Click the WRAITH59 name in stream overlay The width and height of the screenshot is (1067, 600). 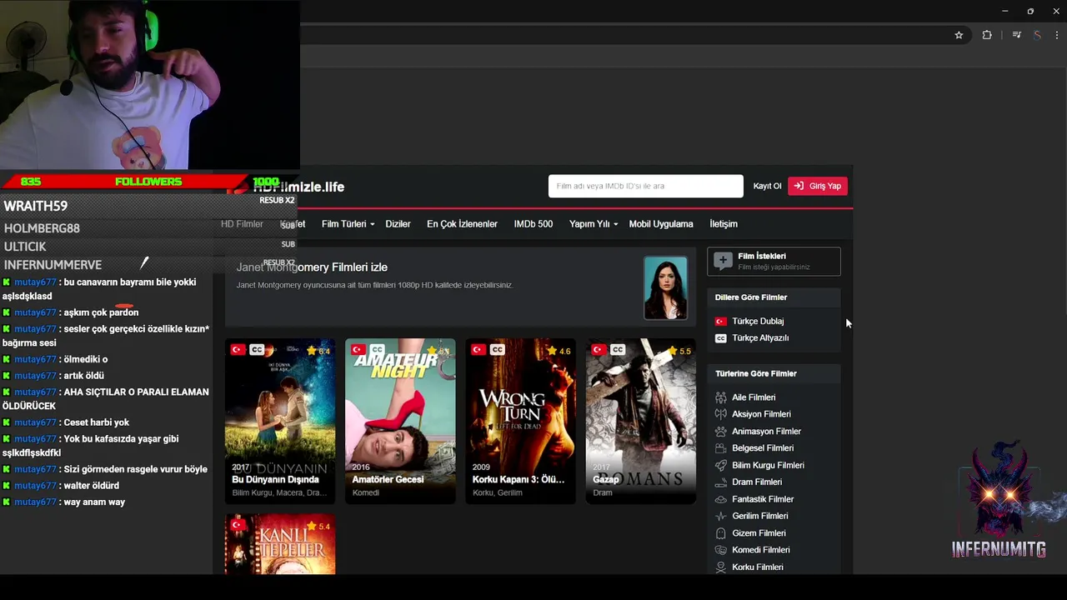[36, 206]
